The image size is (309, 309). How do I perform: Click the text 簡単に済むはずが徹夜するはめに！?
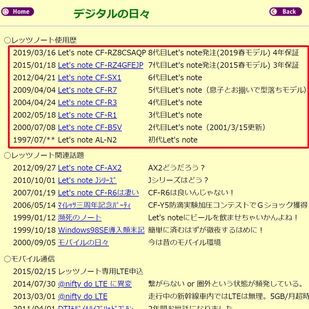206,230
